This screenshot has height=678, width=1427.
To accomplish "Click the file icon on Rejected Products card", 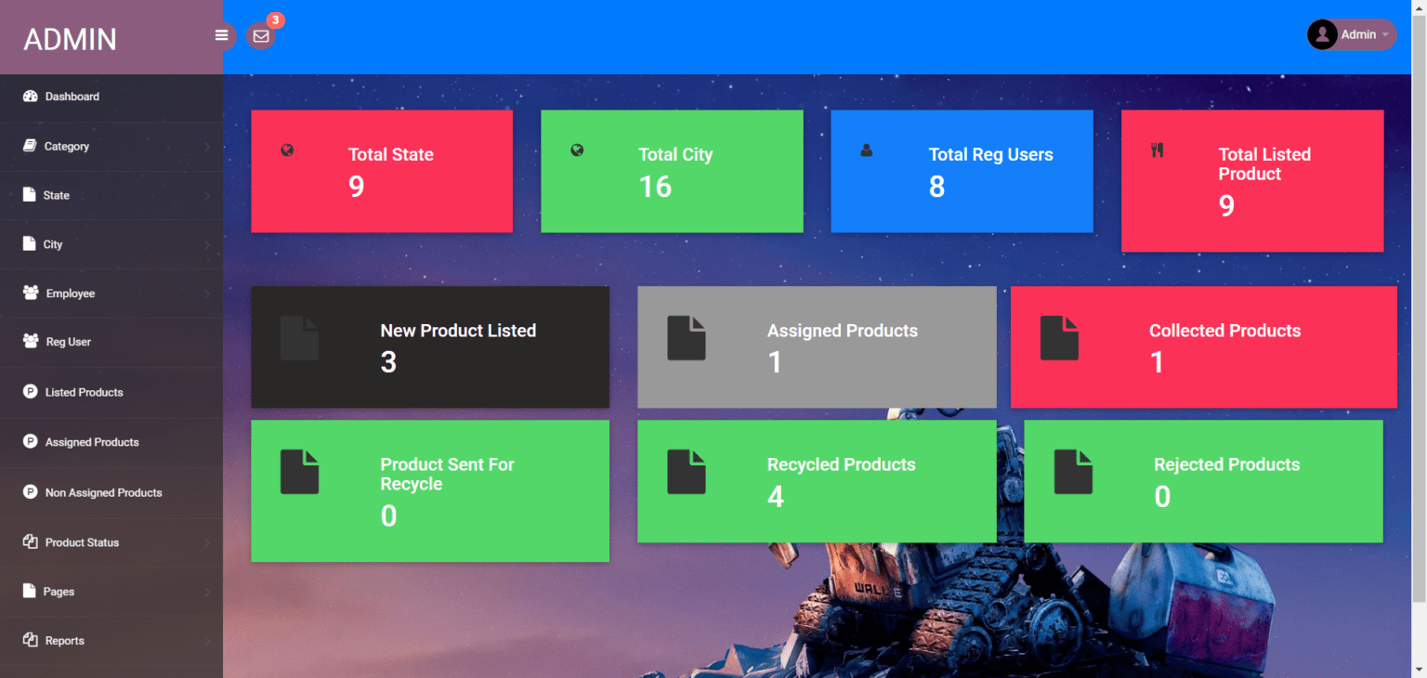I will [x=1073, y=472].
